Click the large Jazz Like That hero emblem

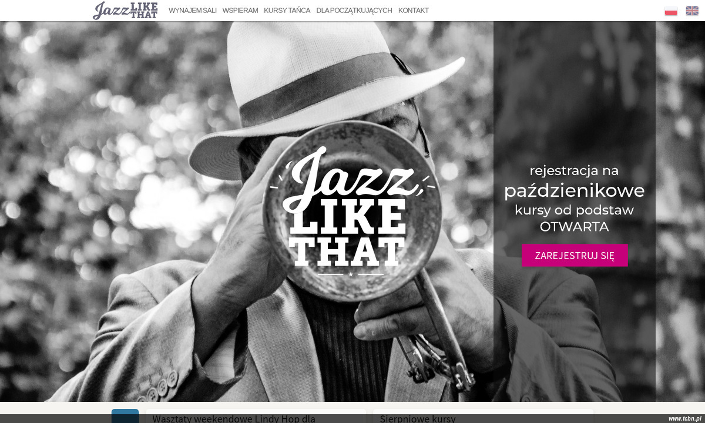352,211
